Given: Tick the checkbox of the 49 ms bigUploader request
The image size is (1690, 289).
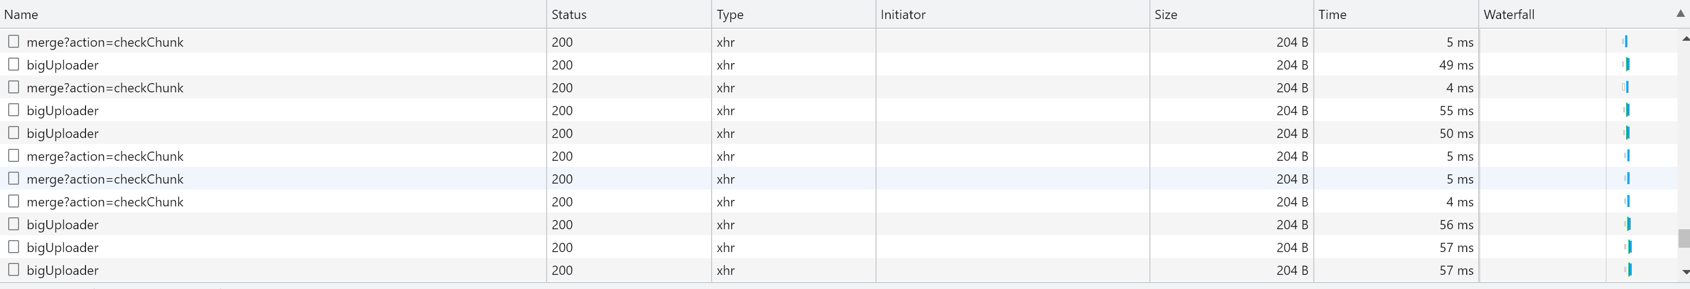Looking at the screenshot, I should (x=13, y=64).
